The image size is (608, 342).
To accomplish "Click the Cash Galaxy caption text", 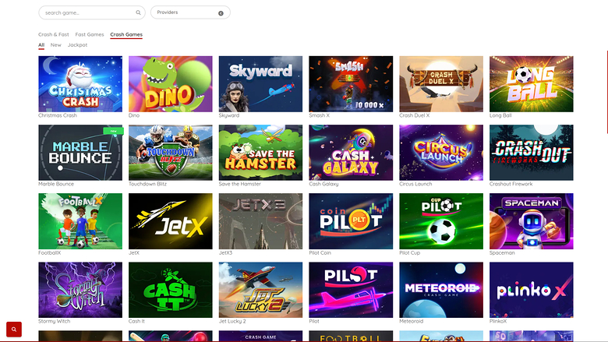I will click(323, 184).
